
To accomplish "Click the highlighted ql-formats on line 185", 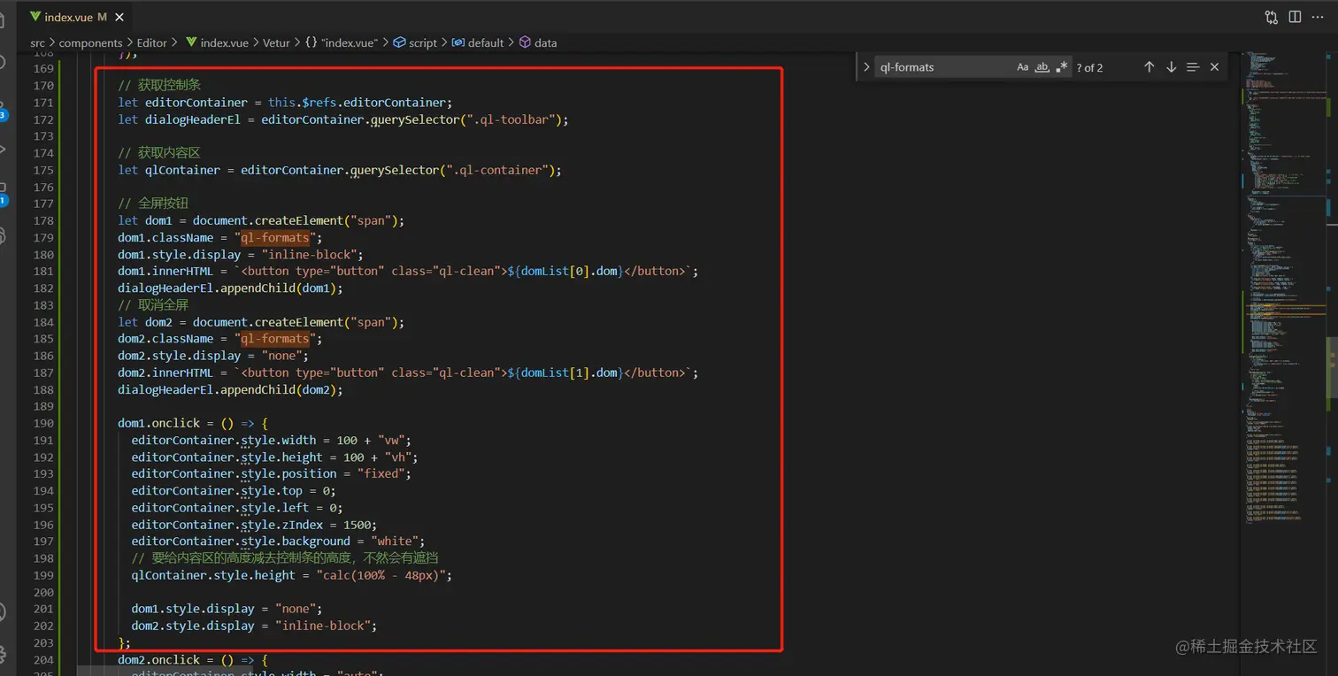I will click(x=275, y=339).
